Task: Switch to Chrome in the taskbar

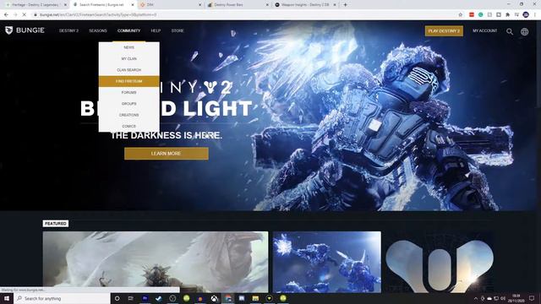Action: pos(228,298)
